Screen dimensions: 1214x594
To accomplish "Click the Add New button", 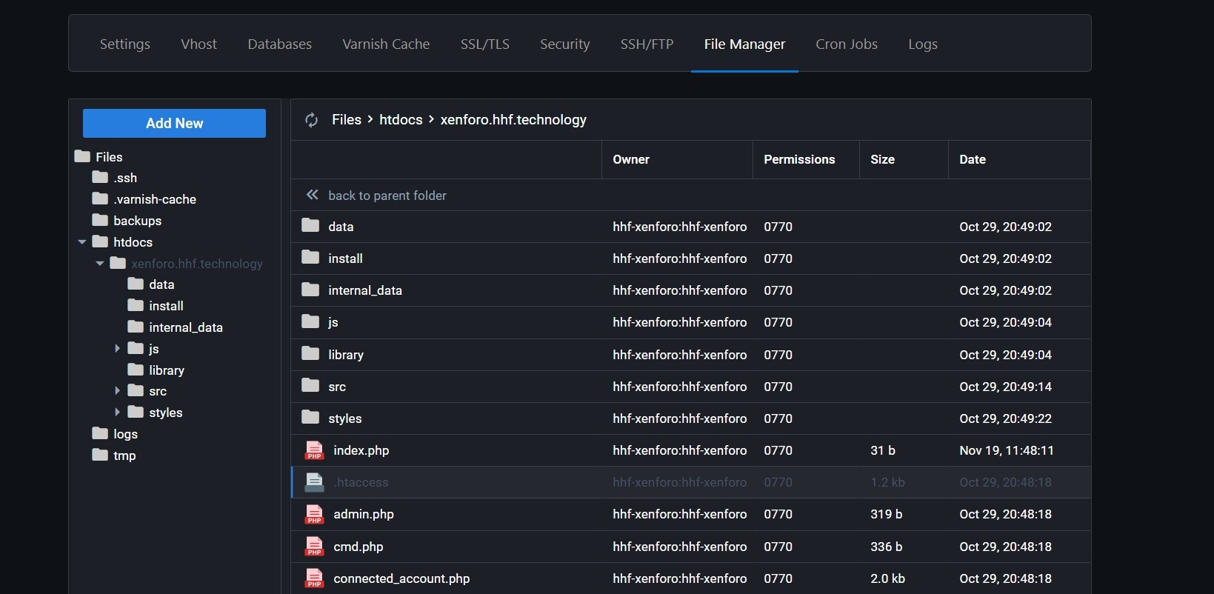I will tap(174, 123).
